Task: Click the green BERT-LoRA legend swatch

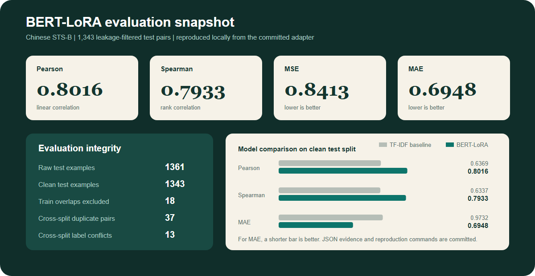Action: coord(449,145)
